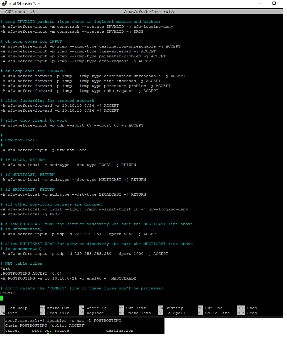
Task: Click the Go To Line shortcut
Action: tap(214, 313)
